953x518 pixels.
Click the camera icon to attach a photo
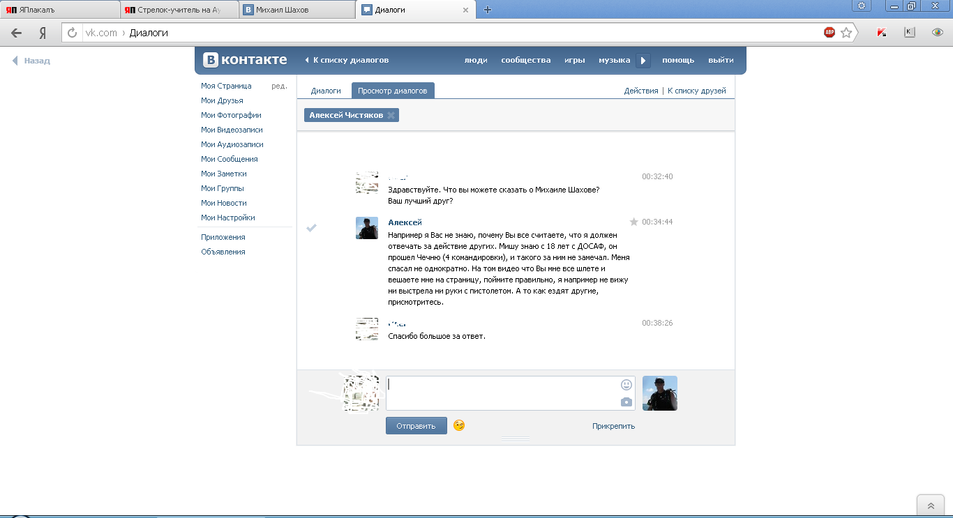626,402
